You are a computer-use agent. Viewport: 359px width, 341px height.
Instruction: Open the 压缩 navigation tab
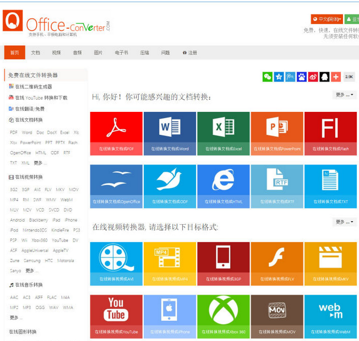tap(144, 53)
